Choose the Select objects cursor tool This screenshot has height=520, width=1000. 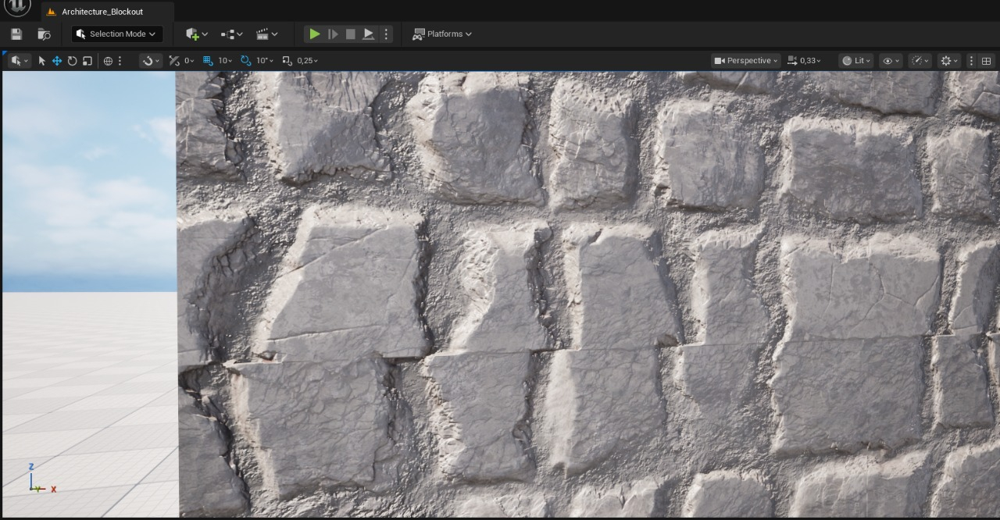(42, 61)
